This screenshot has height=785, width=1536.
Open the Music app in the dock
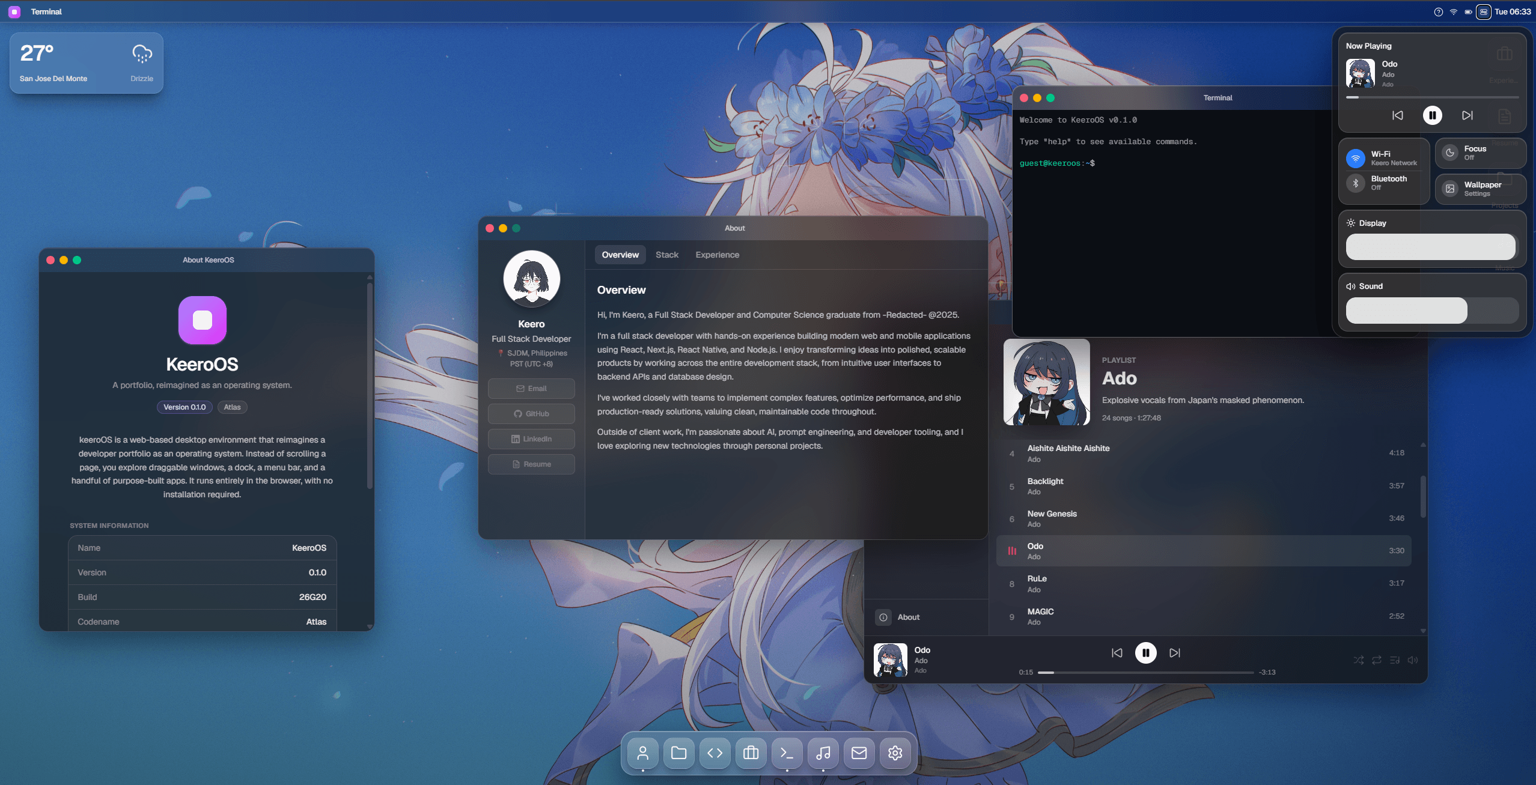click(823, 753)
